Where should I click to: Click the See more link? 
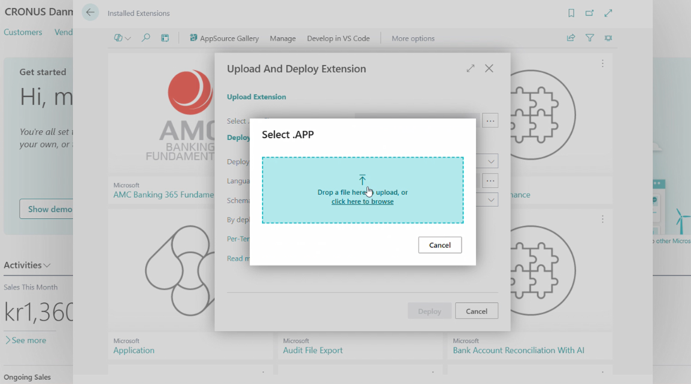(x=26, y=340)
